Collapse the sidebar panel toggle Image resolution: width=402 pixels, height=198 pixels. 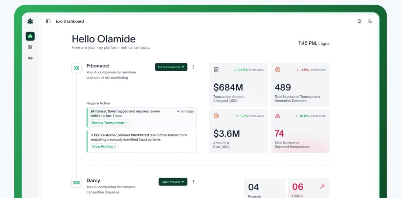point(48,21)
